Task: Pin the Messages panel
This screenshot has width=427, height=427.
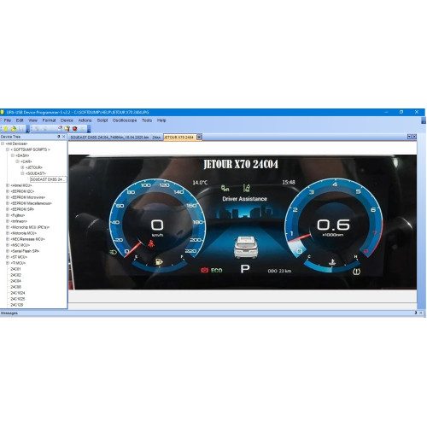Action: tap(416, 313)
